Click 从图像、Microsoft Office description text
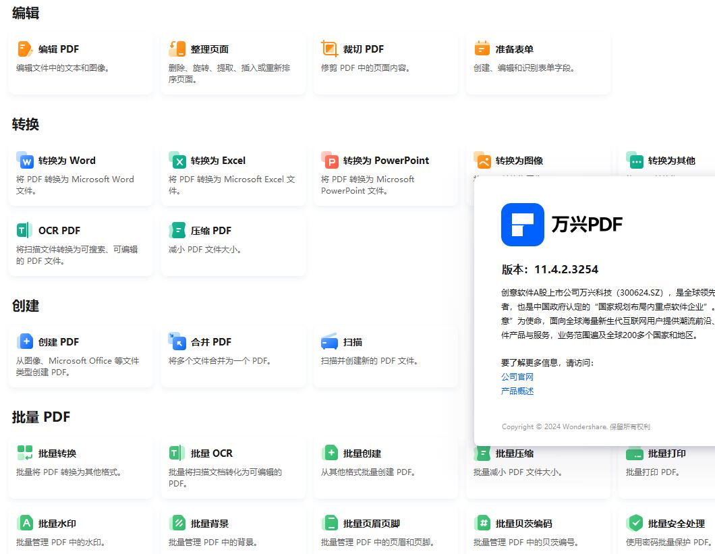Screen dimensions: 715x554 pyautogui.click(x=78, y=366)
